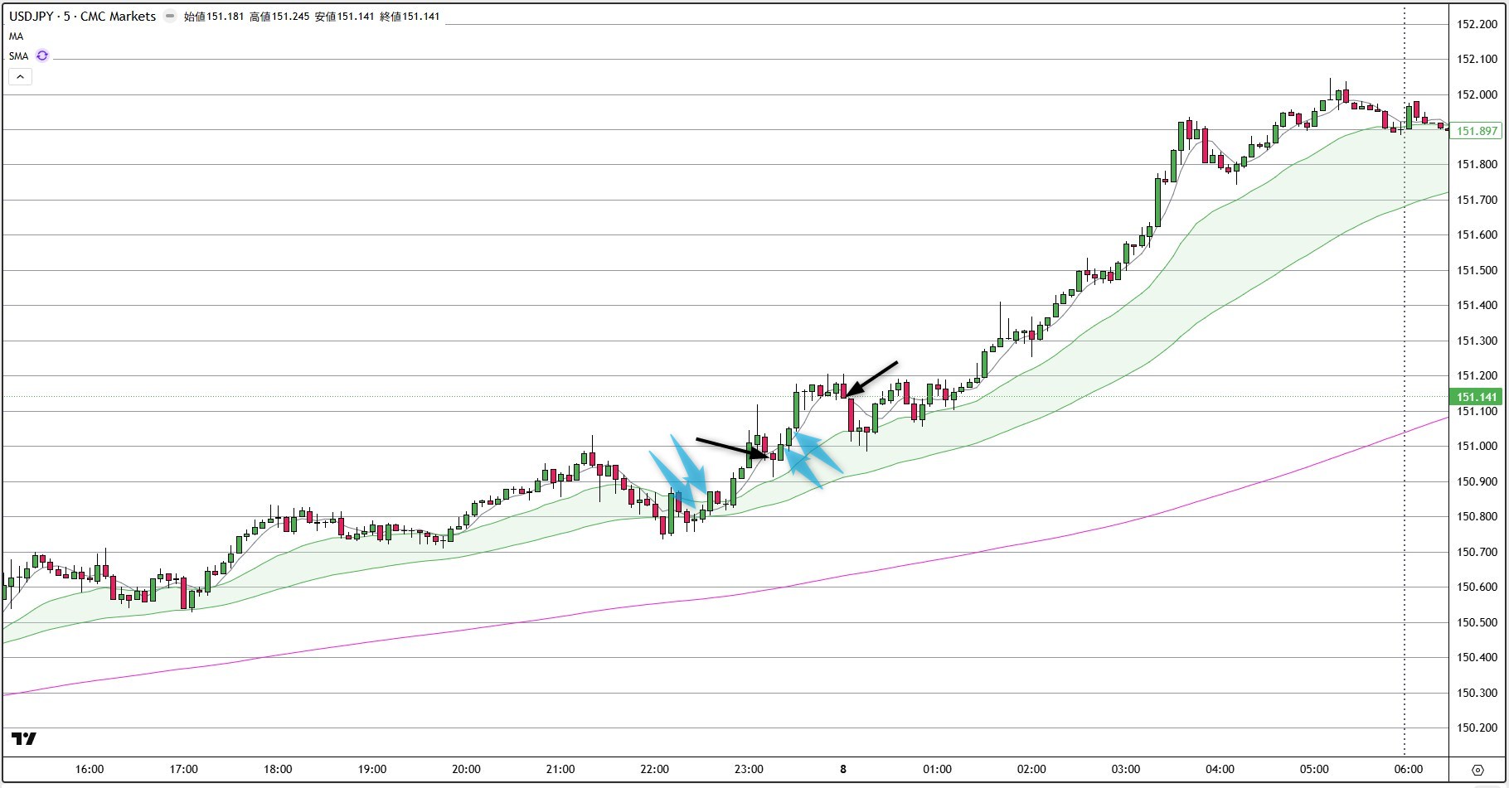
Task: Click the market status icon beside CMC Markets
Action: (x=170, y=17)
